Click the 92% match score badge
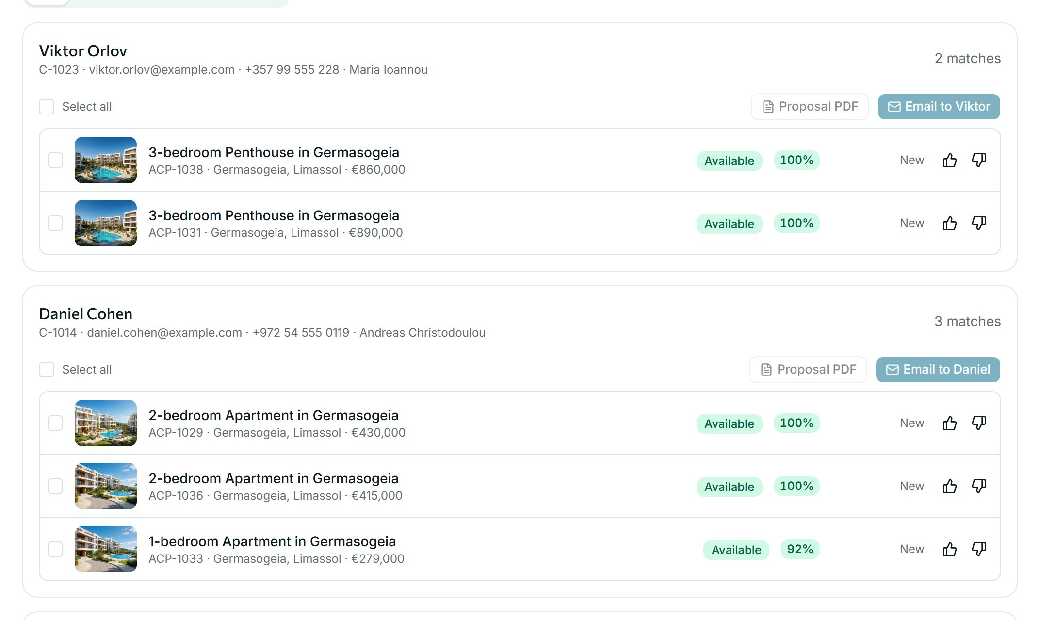Screen dimensions: 1040x620 click(800, 549)
